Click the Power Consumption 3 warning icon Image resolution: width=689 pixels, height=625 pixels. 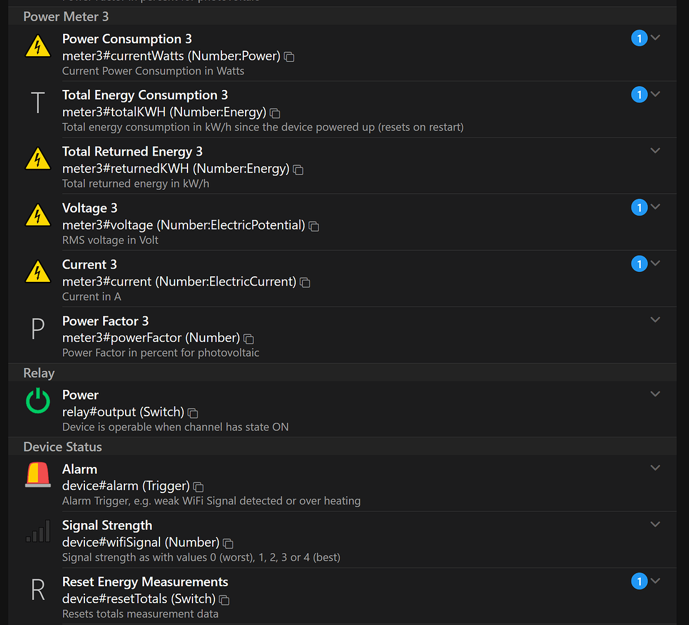pos(38,46)
